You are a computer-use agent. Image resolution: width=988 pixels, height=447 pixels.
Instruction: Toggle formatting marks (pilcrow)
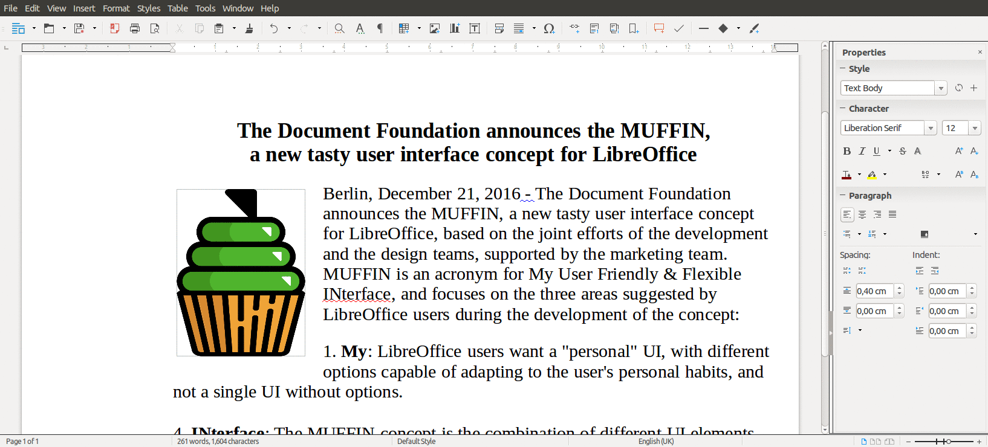click(x=380, y=28)
